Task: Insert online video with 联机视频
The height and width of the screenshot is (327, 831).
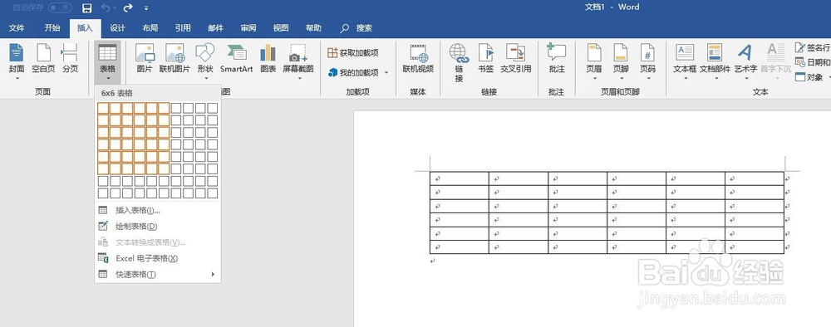Action: point(418,58)
